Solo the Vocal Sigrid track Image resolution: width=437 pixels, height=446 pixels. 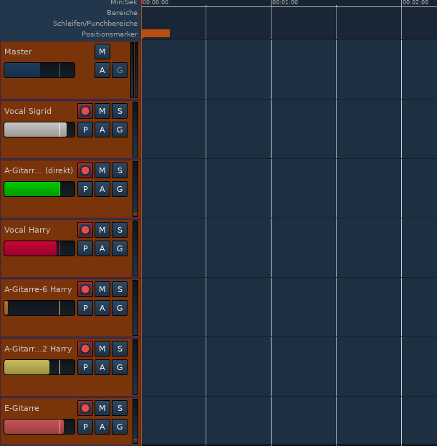(x=120, y=111)
